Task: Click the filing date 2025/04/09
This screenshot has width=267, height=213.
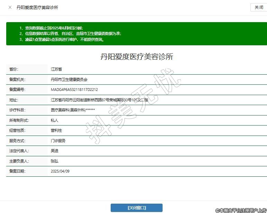Action: coord(60,171)
